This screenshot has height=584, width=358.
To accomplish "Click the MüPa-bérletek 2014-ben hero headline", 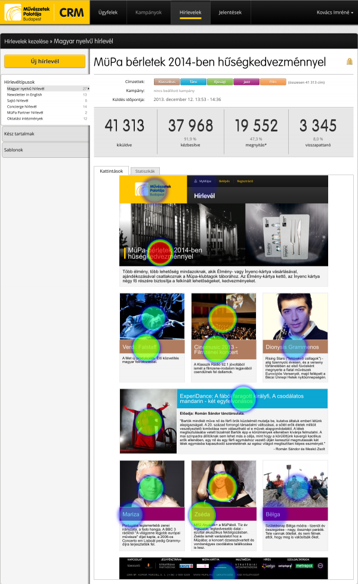I will click(x=165, y=253).
